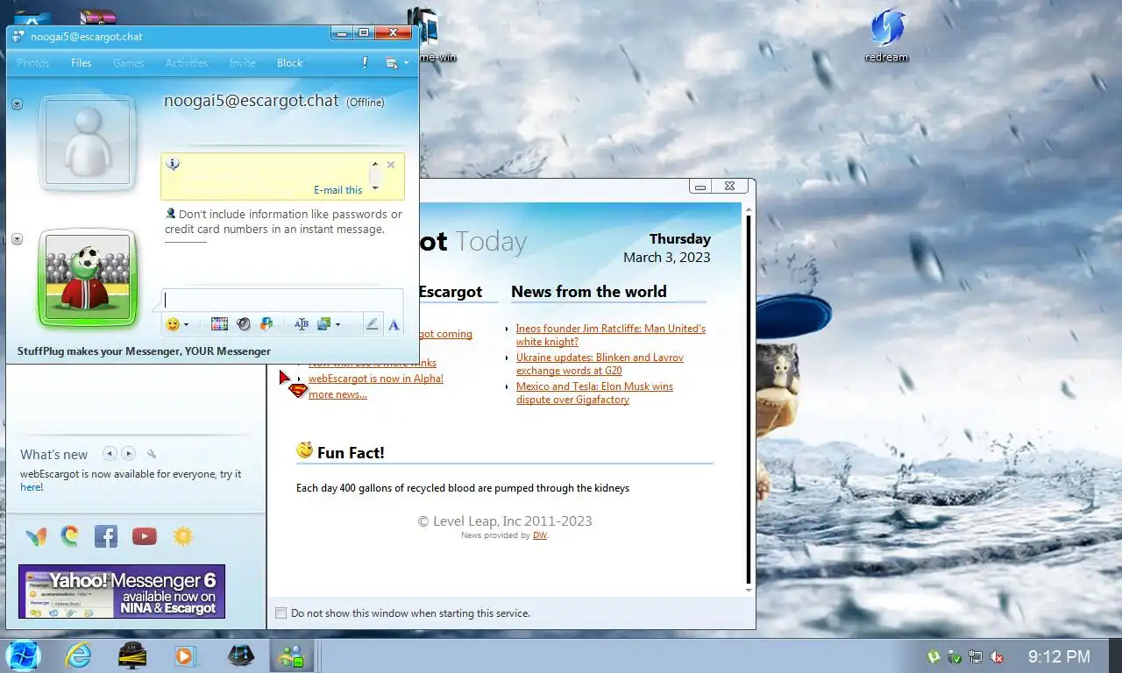Expand my soccer display picture options arrow
The height and width of the screenshot is (673, 1122).
[17, 239]
